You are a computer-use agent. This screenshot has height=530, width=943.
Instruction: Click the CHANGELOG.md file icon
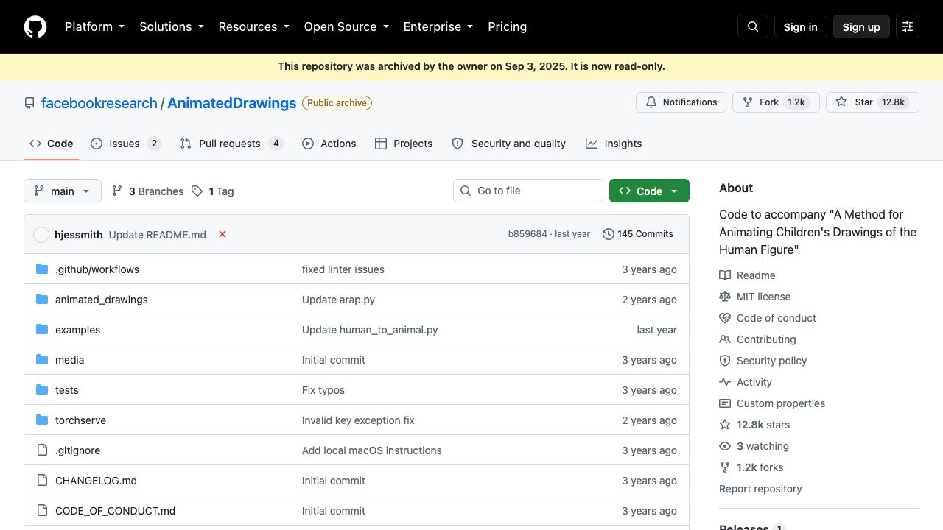(42, 481)
